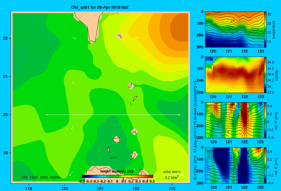Click the '30' tick on temperature color bar

click(269, 14)
